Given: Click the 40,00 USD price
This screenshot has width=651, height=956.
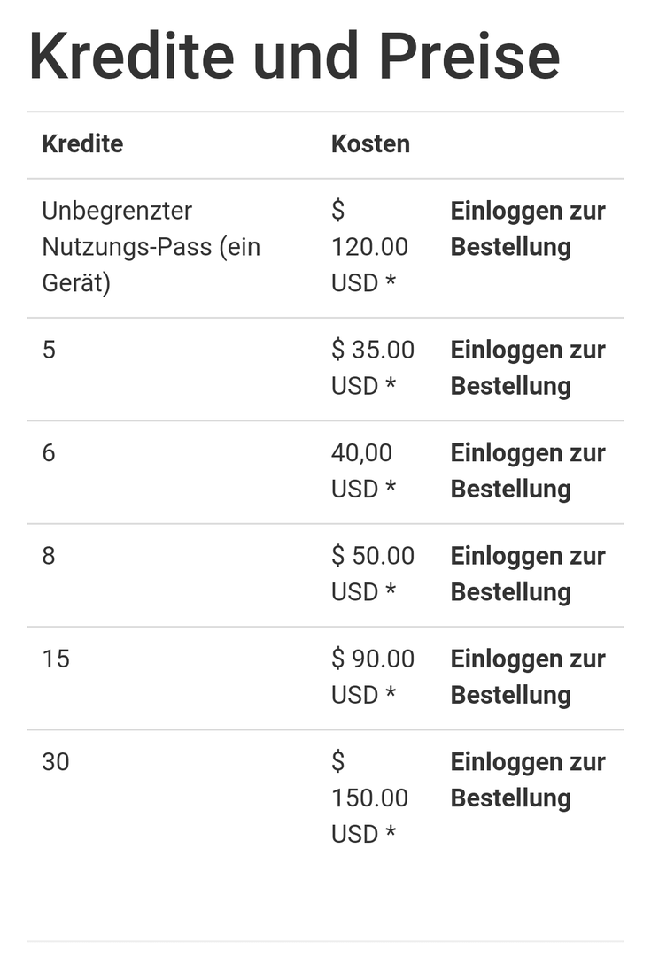Looking at the screenshot, I should click(x=364, y=471).
